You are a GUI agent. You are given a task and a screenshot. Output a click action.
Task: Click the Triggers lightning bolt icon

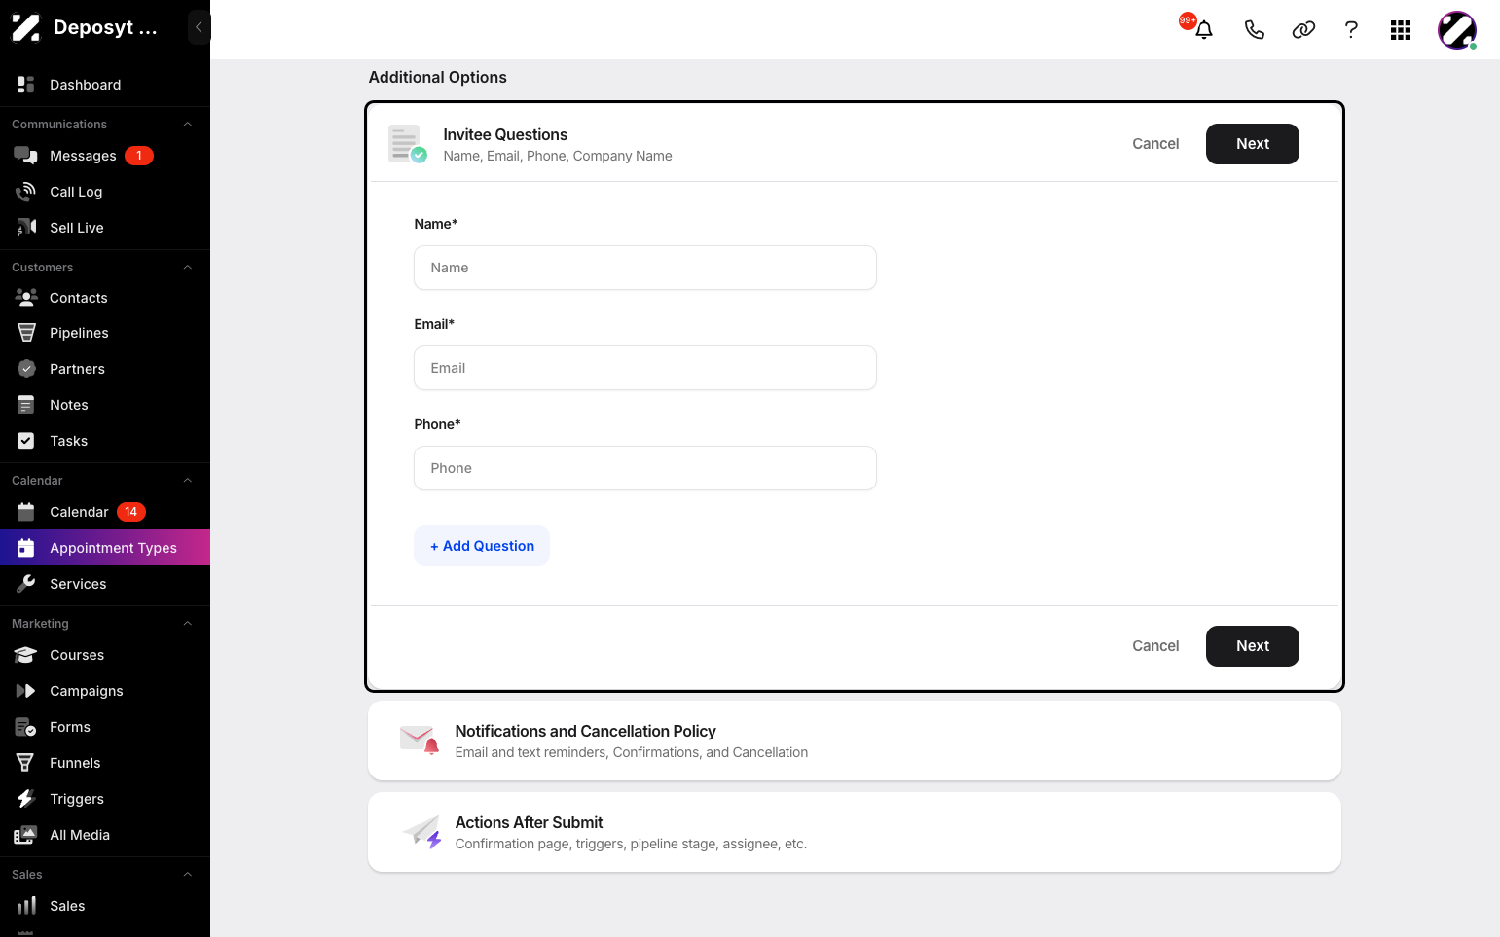click(x=26, y=799)
